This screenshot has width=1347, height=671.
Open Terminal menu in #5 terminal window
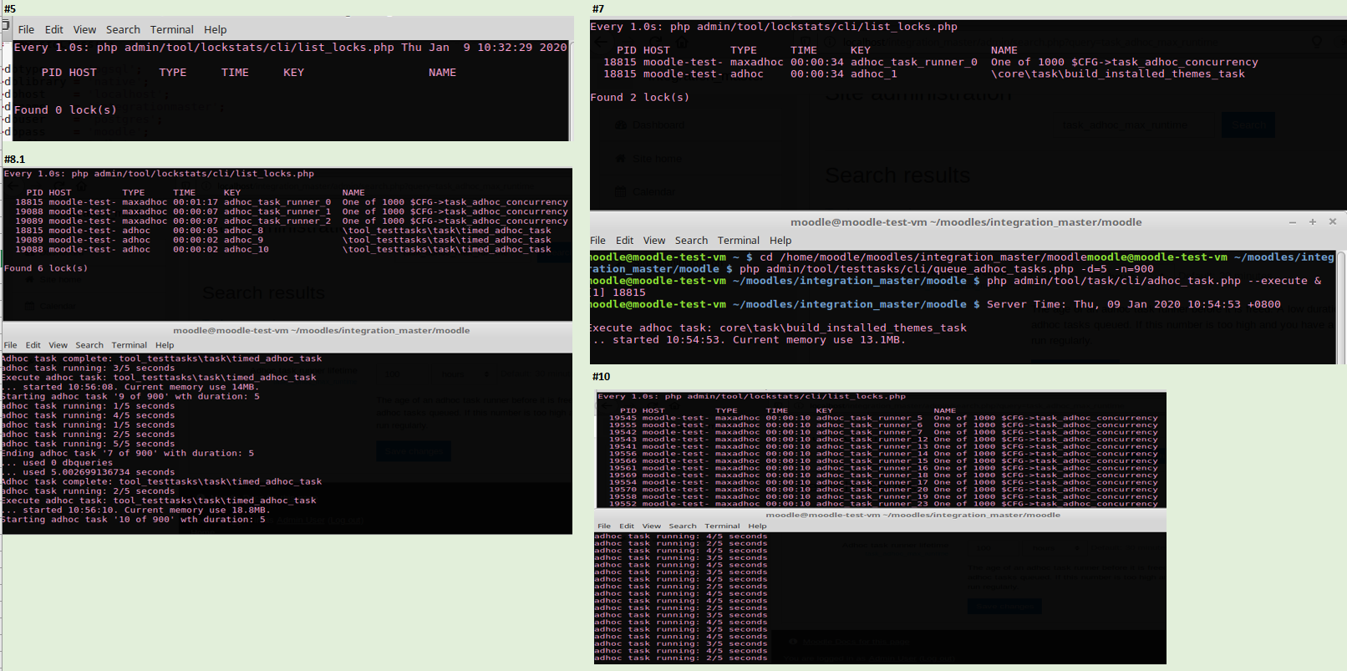tap(172, 29)
